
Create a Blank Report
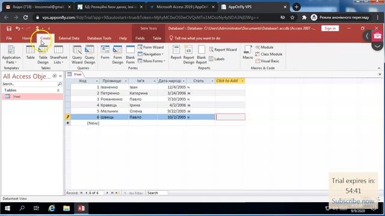pyautogui.click(x=202, y=55)
